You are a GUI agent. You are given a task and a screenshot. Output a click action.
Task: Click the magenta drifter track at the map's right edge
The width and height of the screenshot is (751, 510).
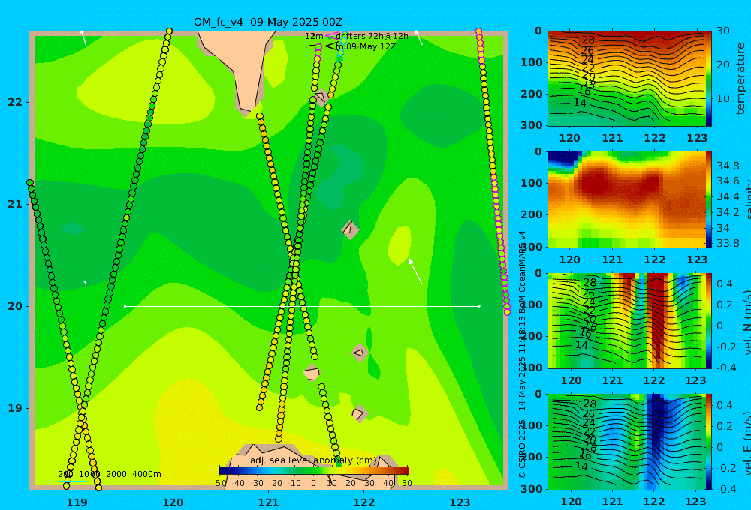click(493, 171)
